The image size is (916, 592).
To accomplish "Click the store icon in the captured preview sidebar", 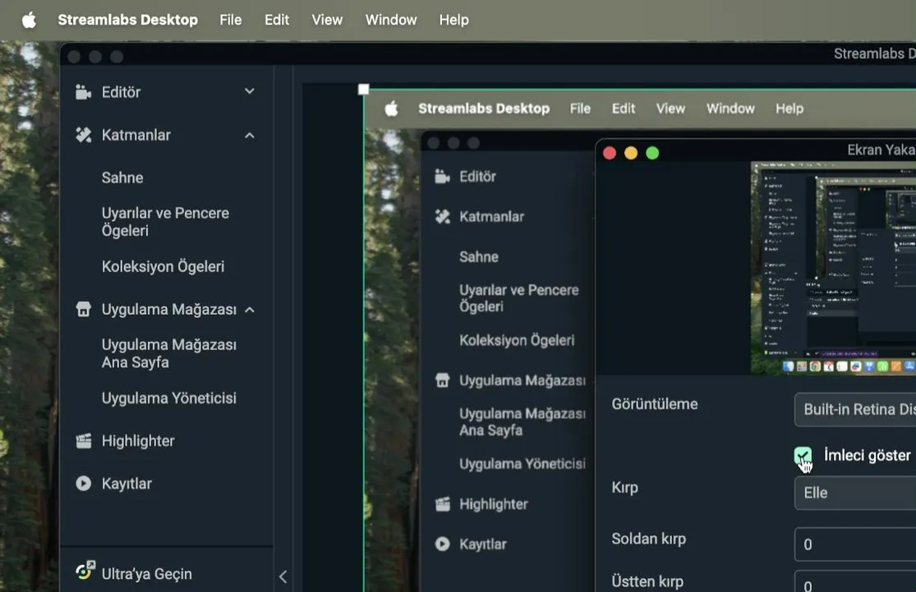I will (442, 381).
